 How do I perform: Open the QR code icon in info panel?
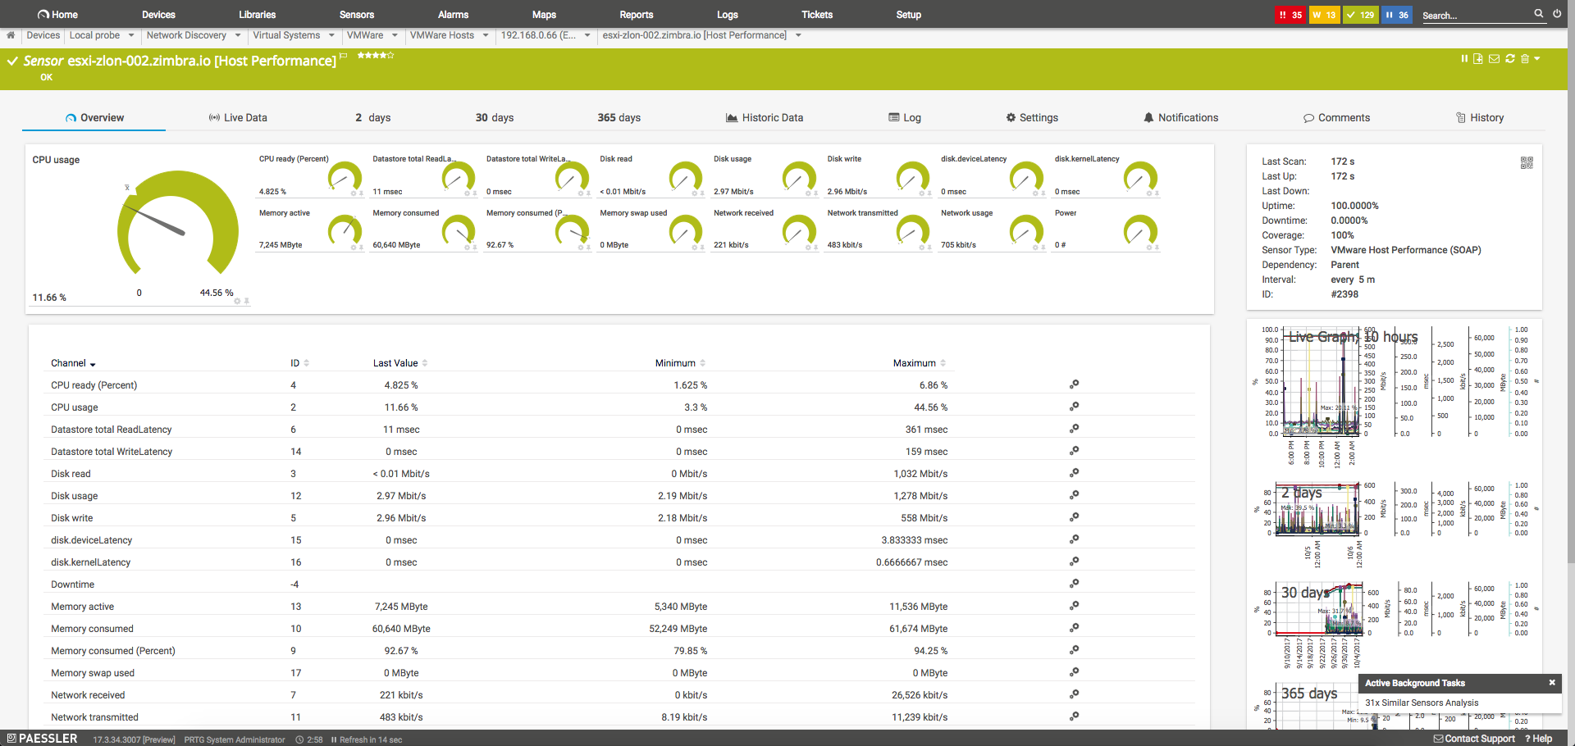point(1527,163)
